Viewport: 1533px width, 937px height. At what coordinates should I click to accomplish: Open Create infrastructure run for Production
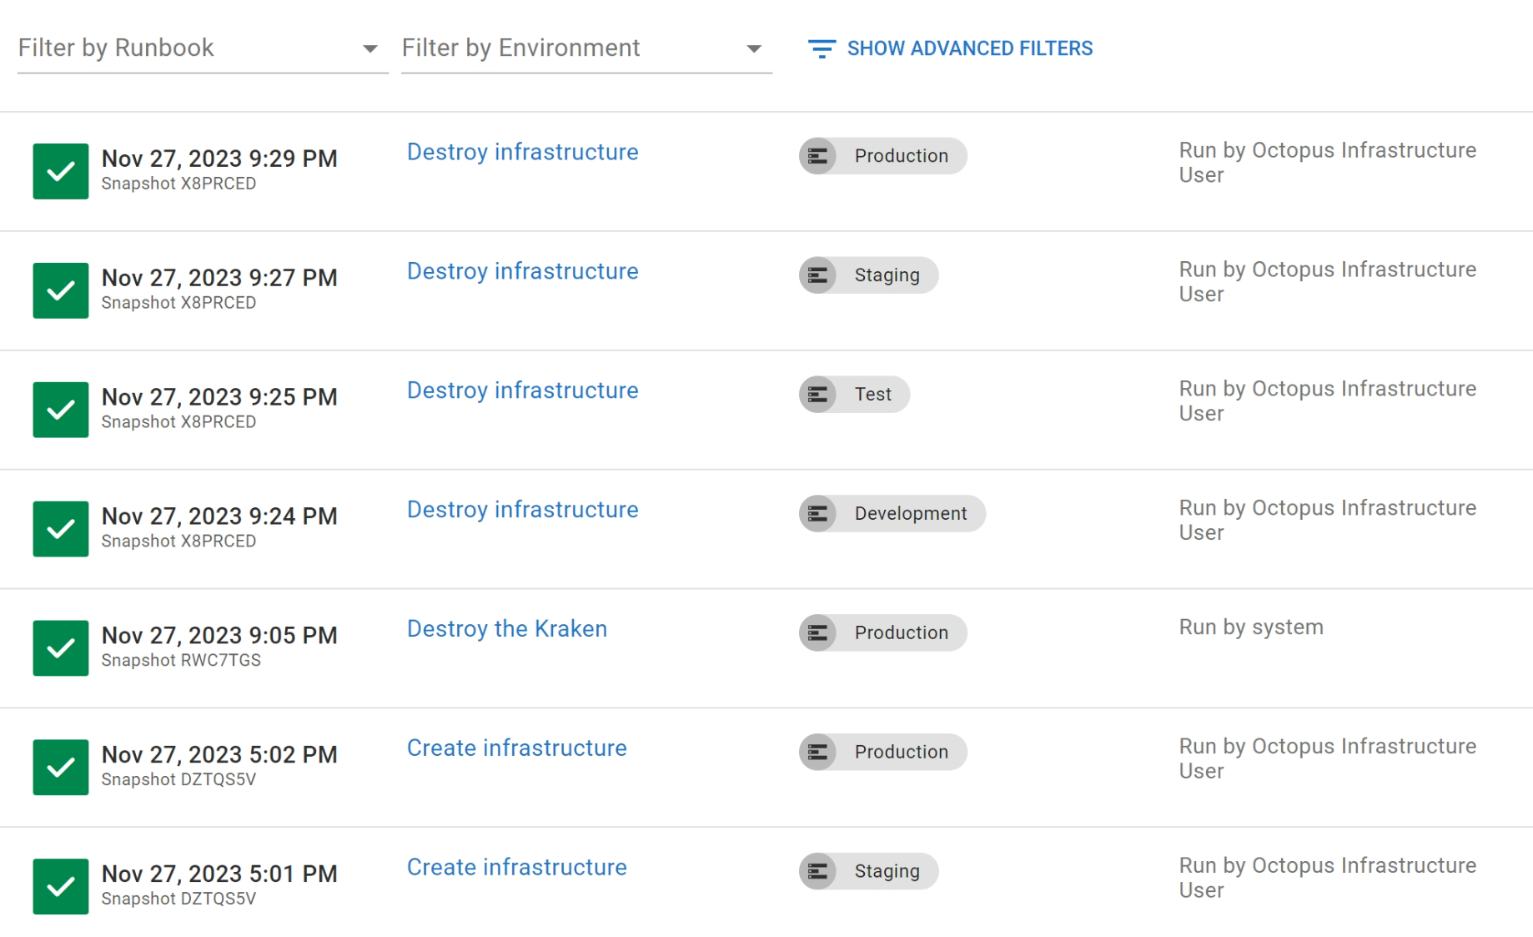[516, 748]
